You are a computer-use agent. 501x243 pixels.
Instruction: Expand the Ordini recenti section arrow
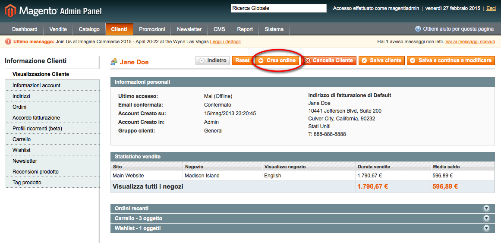coord(486,208)
